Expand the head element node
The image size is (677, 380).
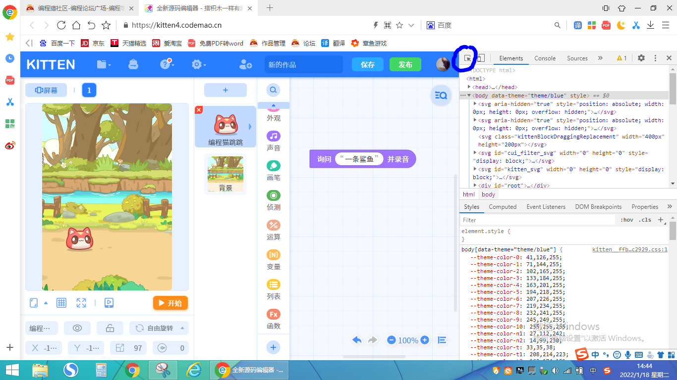click(469, 87)
